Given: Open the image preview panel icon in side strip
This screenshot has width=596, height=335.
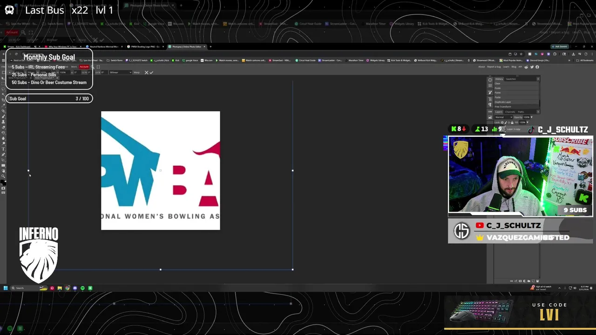Looking at the screenshot, I should [490, 117].
